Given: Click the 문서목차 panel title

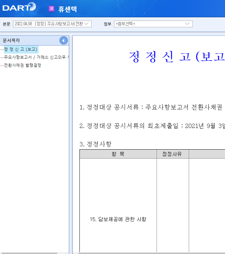Looking at the screenshot, I should (x=11, y=41).
